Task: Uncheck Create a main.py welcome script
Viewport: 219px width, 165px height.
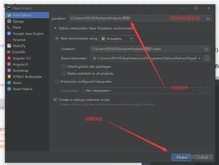Action: (55, 99)
